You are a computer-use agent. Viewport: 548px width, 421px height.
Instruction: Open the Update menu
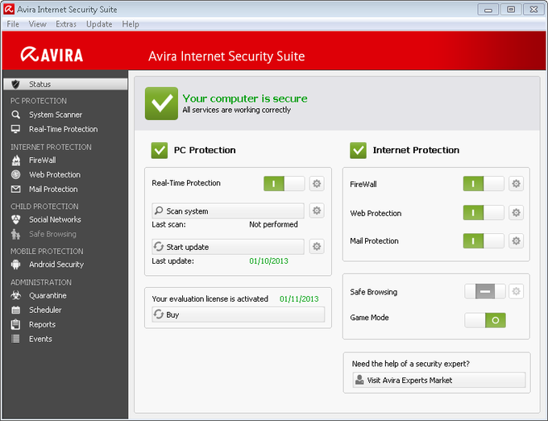[x=99, y=24]
